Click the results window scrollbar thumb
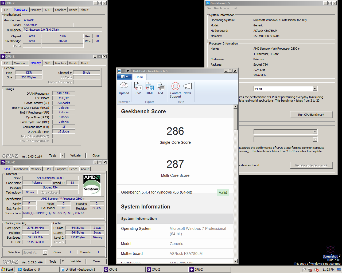The height and width of the screenshot is (273, 342). click(x=235, y=119)
